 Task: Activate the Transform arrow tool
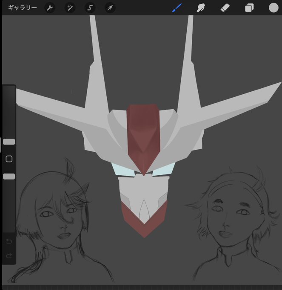[110, 8]
